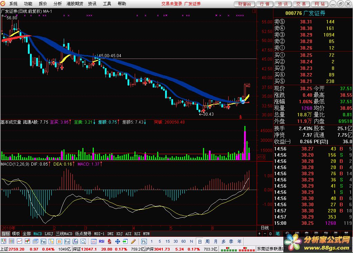Click the orange 自 self-select stocks icon
This screenshot has height=253, width=353.
point(59,242)
